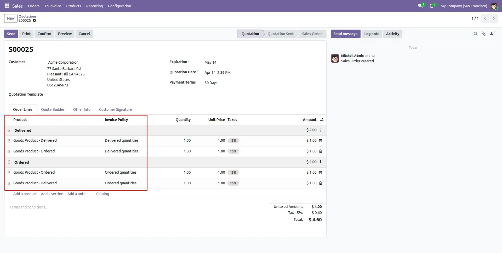Go to previous record arrow

coord(485,18)
